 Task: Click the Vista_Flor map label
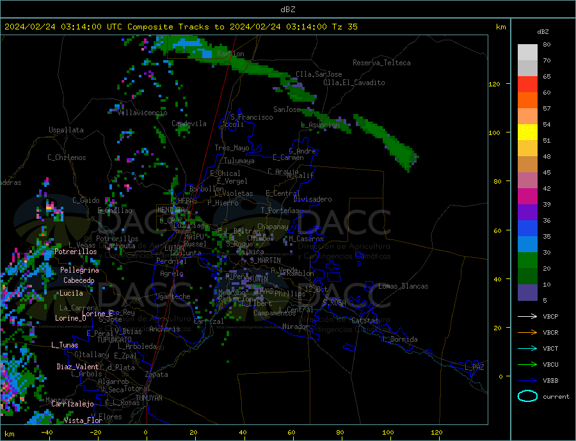click(83, 421)
